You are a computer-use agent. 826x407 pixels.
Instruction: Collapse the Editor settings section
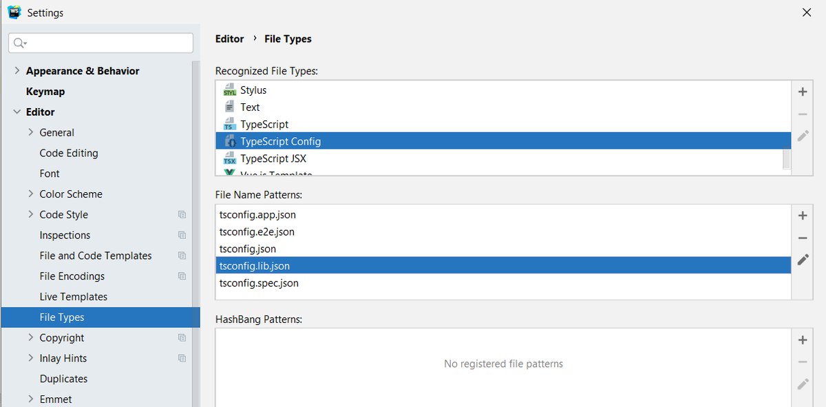pyautogui.click(x=17, y=112)
